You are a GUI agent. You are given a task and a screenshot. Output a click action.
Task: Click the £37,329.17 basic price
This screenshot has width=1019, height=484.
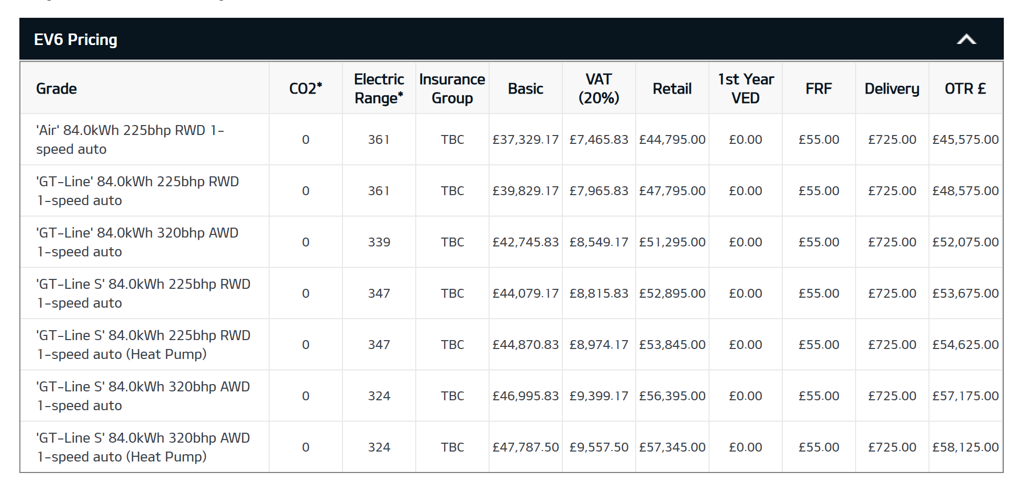pyautogui.click(x=526, y=140)
